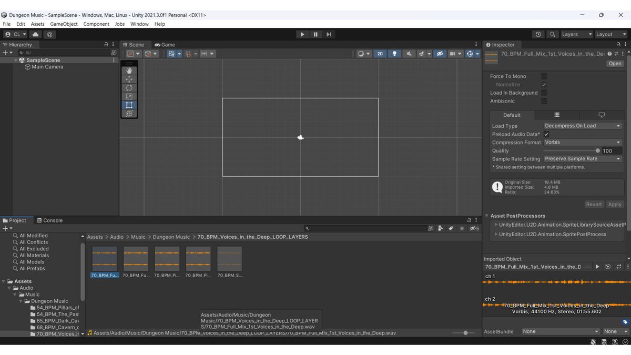Image resolution: width=631 pixels, height=355 pixels.
Task: Toggle scene lighting bulb icon
Action: 394,54
